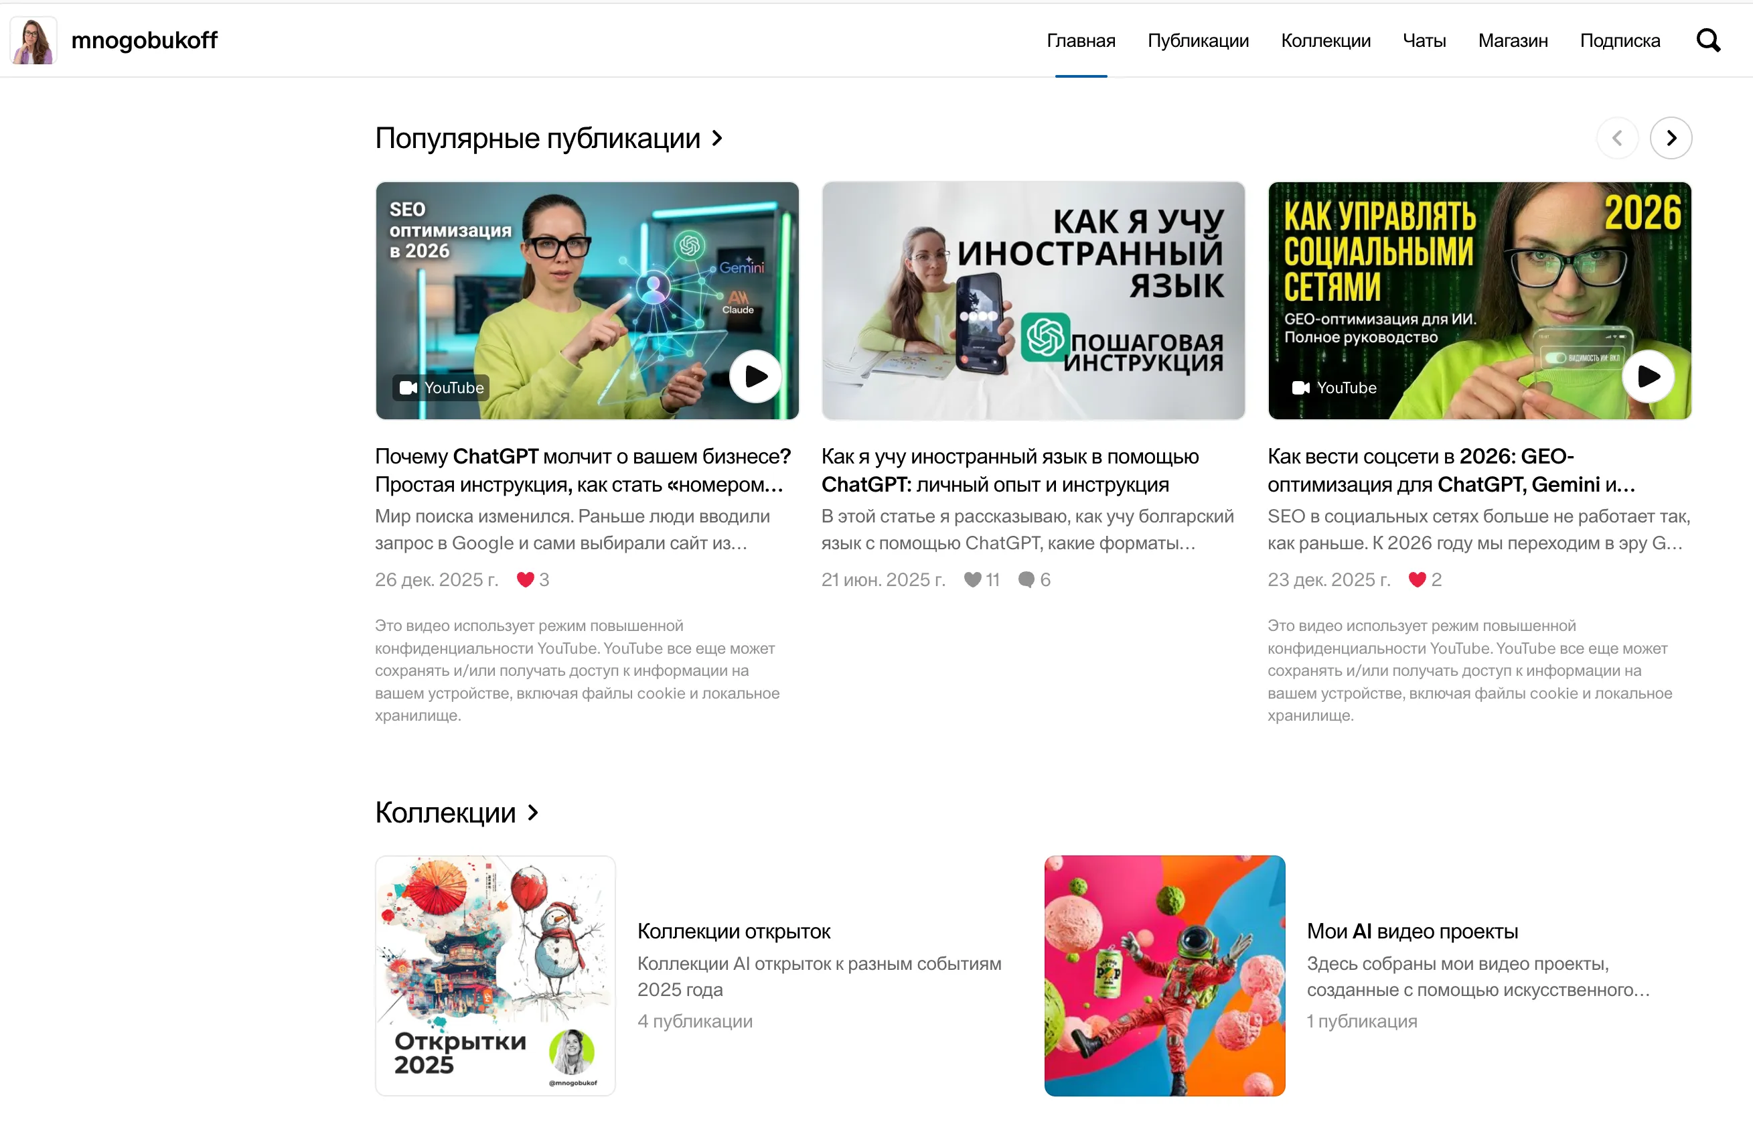The width and height of the screenshot is (1753, 1136).
Task: Click YouTube privacy notice under the third video
Action: (x=1469, y=670)
